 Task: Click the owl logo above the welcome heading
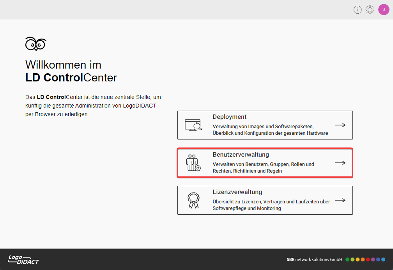tap(36, 44)
